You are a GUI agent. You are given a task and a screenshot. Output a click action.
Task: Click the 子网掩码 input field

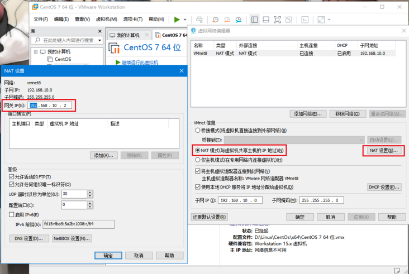pos(321,200)
